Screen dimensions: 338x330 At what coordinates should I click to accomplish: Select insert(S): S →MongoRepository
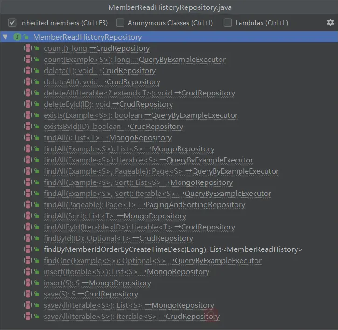tap(97, 283)
